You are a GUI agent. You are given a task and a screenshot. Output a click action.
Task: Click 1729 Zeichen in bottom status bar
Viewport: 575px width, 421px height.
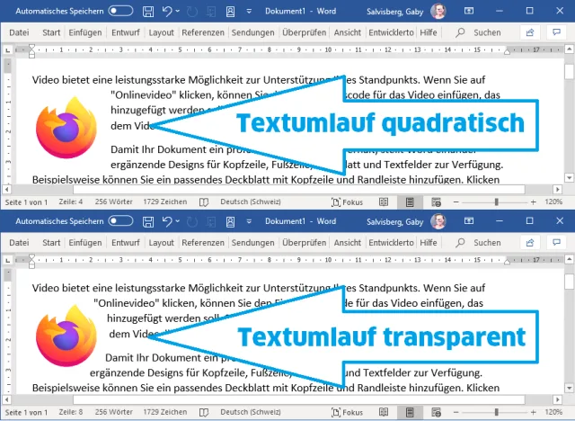coord(165,412)
